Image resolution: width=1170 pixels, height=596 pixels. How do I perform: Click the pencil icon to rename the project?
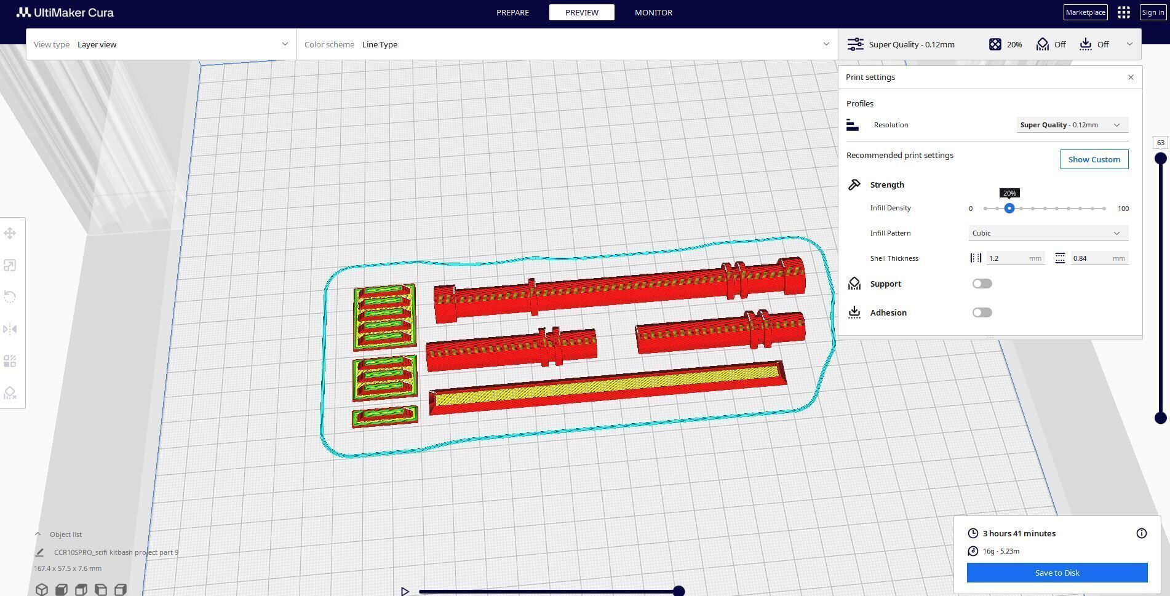click(39, 552)
